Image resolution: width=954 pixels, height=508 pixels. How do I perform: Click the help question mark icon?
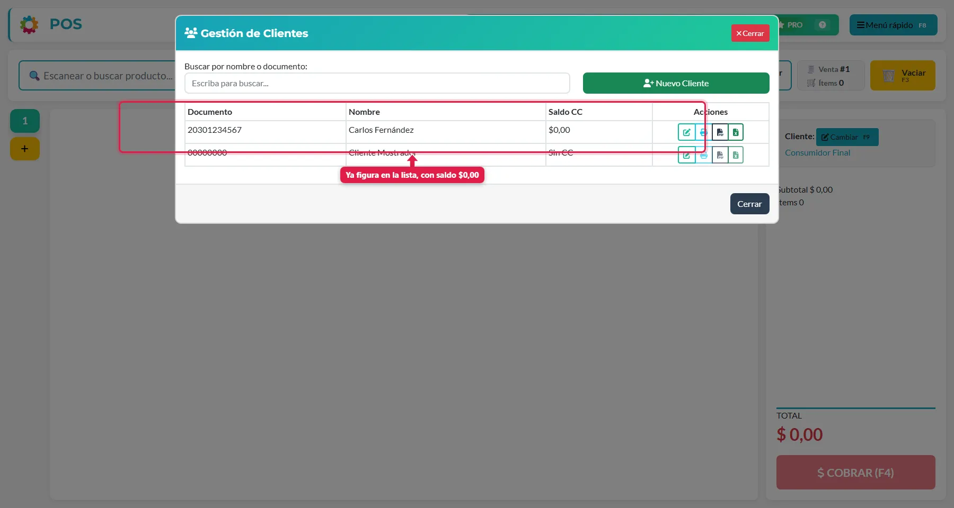coord(822,25)
